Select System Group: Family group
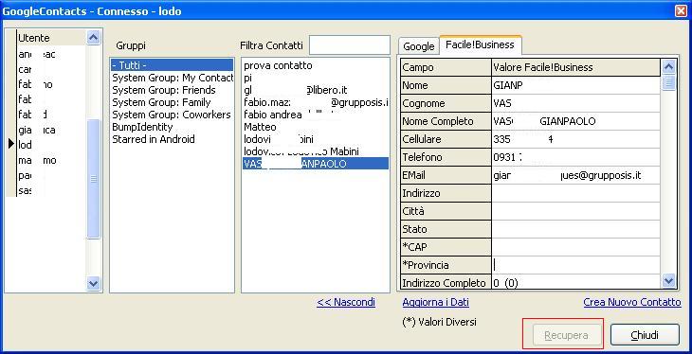The image size is (692, 354). 172,102
